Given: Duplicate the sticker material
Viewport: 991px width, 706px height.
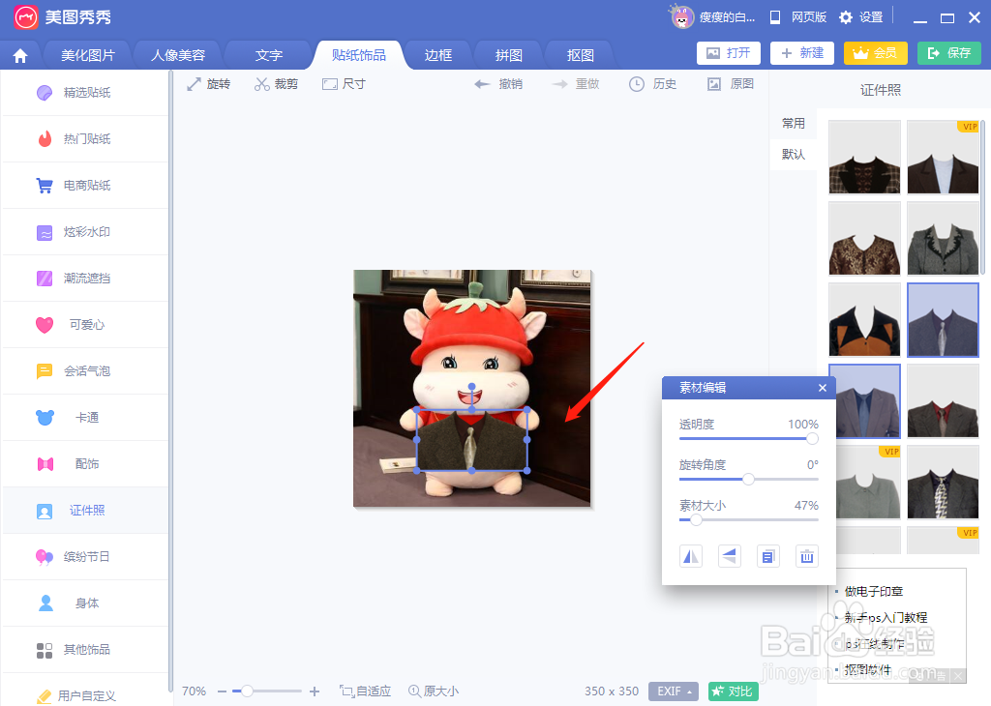Looking at the screenshot, I should click(767, 556).
